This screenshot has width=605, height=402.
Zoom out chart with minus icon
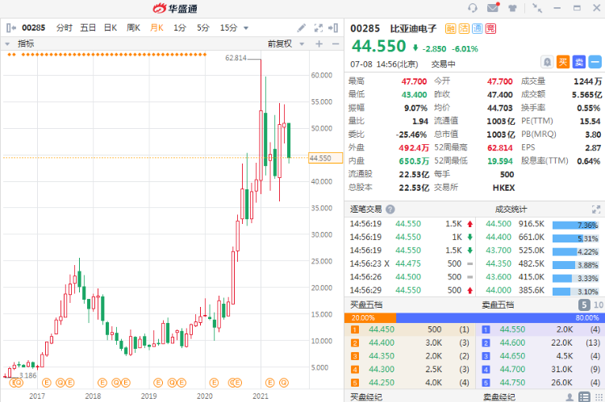336,44
